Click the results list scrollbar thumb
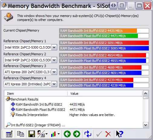The image size is (153, 140). click(146, 98)
